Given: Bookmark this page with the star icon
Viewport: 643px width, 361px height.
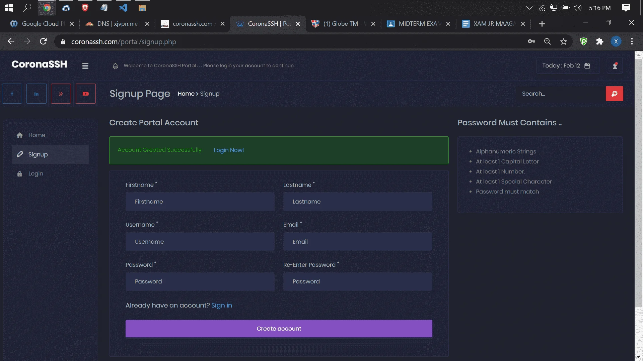Looking at the screenshot, I should pyautogui.click(x=564, y=41).
